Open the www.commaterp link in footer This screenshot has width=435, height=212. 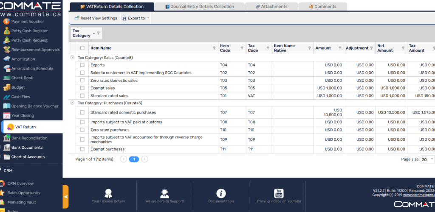pos(419,195)
